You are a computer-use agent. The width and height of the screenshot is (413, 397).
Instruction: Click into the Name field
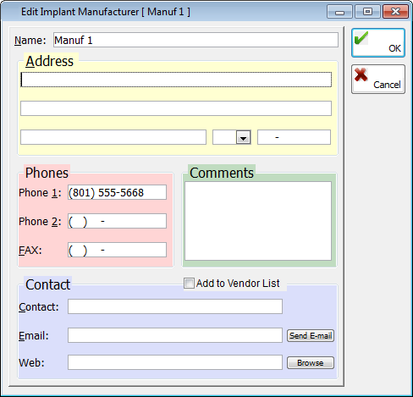pyautogui.click(x=195, y=40)
